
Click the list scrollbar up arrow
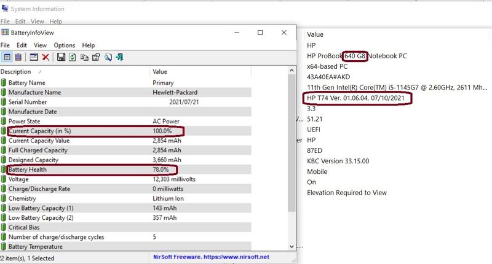point(292,71)
